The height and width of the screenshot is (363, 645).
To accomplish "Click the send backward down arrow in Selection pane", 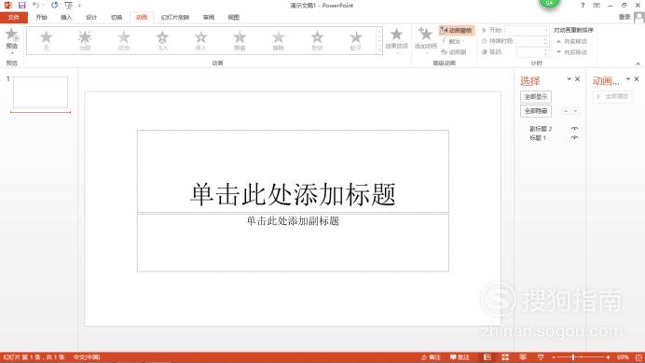I will (575, 111).
